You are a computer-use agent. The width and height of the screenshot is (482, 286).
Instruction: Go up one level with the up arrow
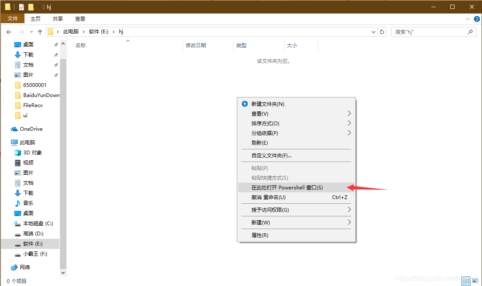click(x=40, y=32)
